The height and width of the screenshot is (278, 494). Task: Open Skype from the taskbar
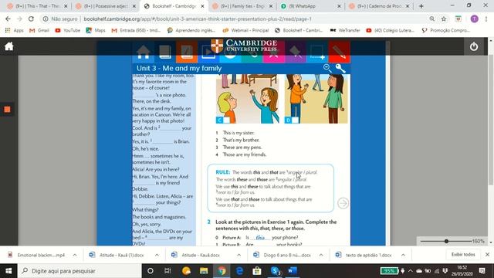(276, 271)
